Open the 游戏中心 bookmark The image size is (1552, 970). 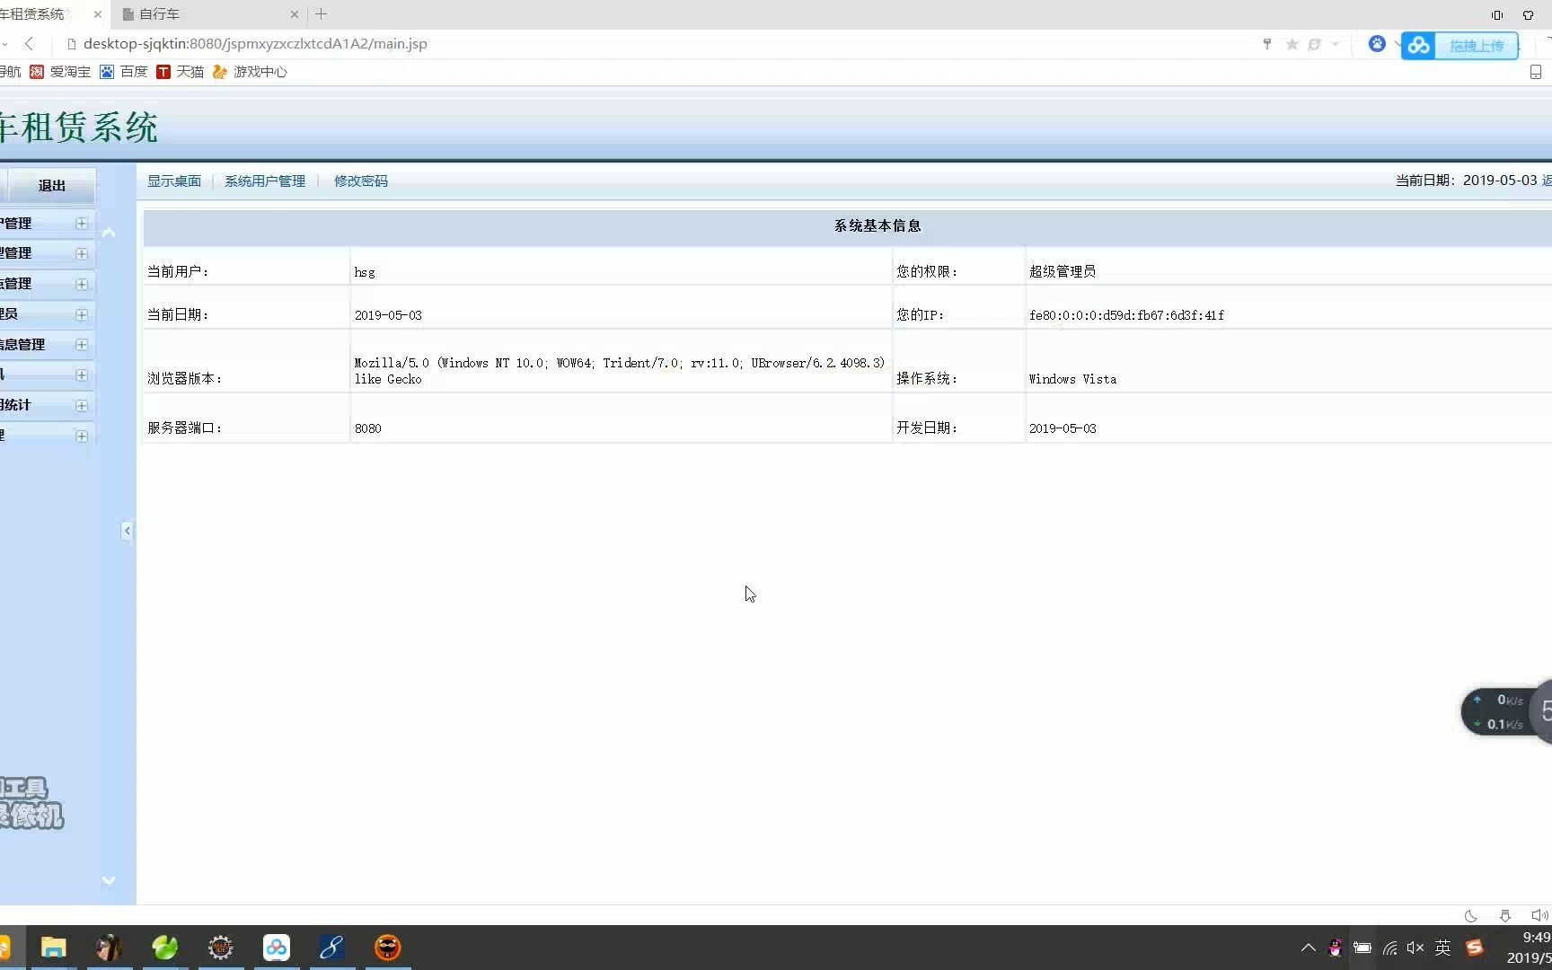click(250, 72)
